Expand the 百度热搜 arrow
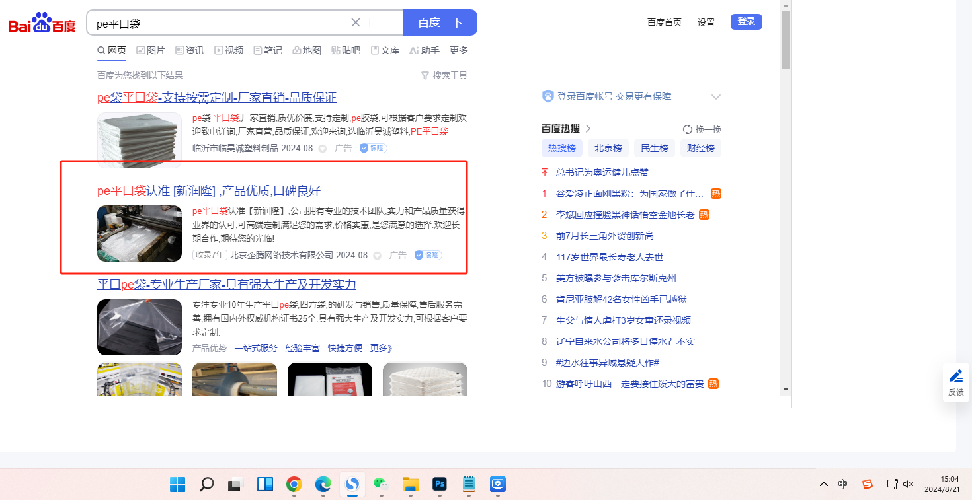This screenshot has width=972, height=500. click(x=588, y=129)
